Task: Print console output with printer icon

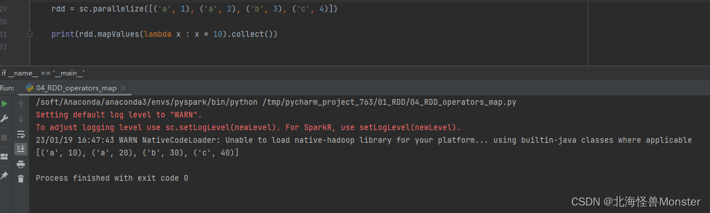Action: click(21, 164)
